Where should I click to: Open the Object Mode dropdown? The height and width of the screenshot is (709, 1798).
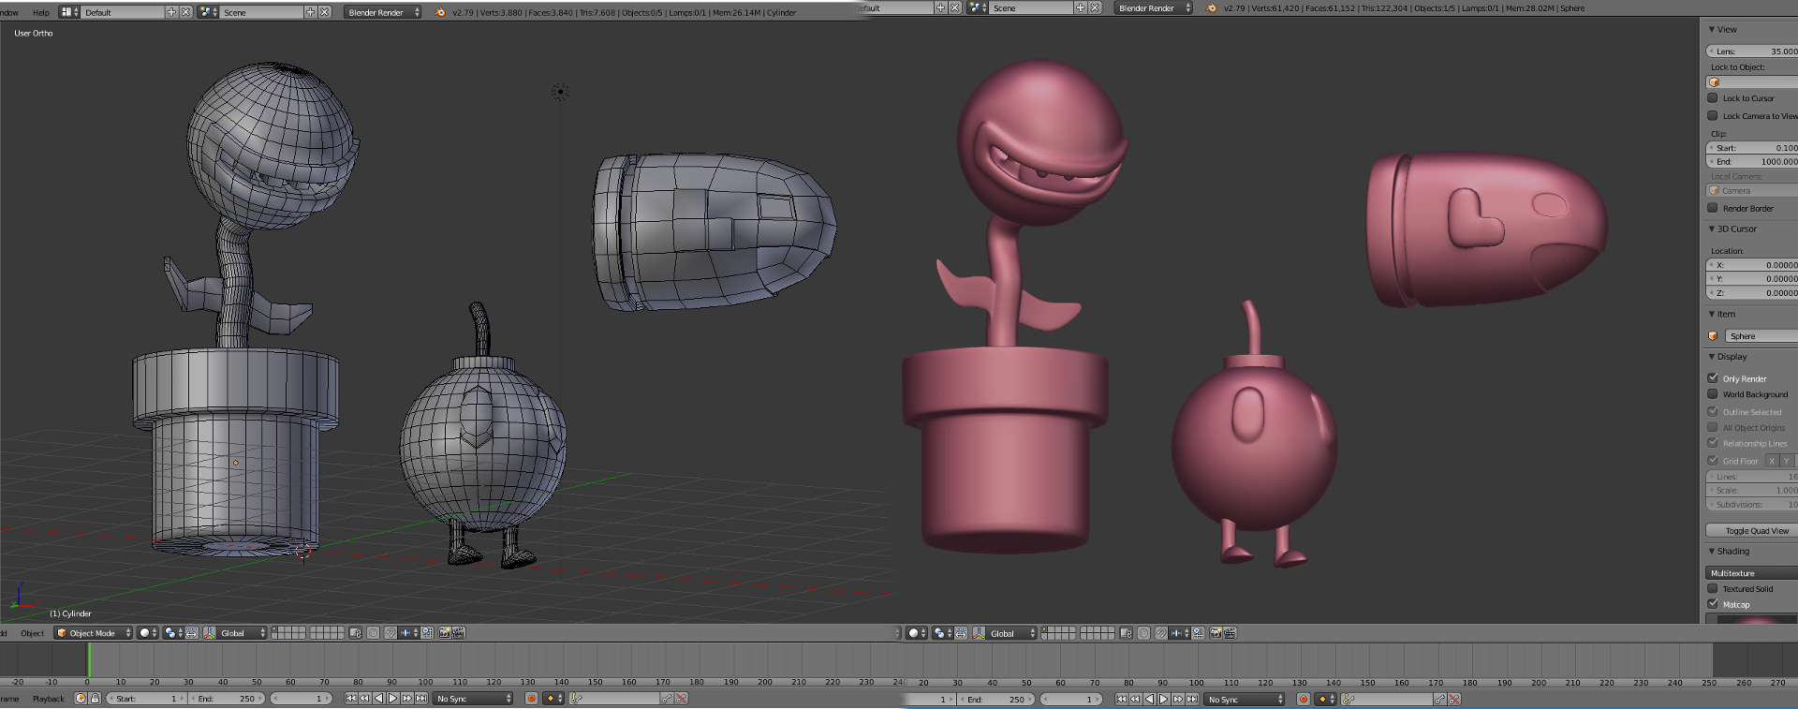(x=93, y=633)
